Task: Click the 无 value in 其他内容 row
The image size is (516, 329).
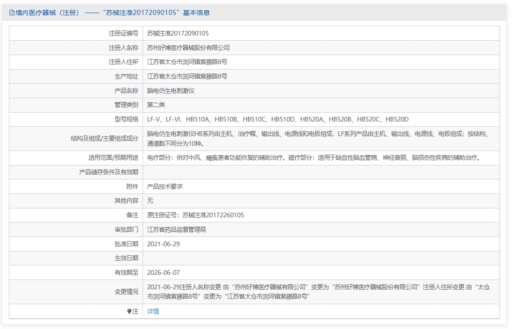Action: pos(150,200)
